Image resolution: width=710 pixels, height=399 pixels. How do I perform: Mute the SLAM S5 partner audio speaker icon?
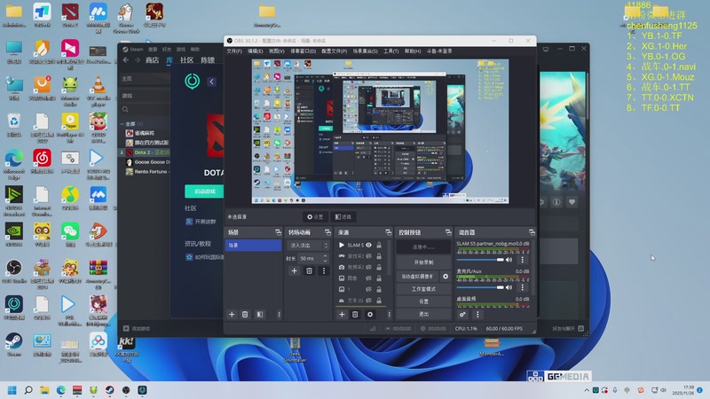click(509, 260)
